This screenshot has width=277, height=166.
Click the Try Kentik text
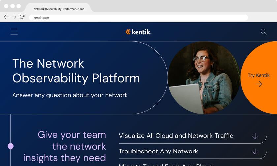tap(259, 75)
